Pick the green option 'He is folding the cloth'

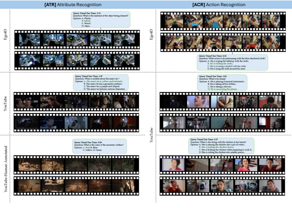tap(220, 63)
